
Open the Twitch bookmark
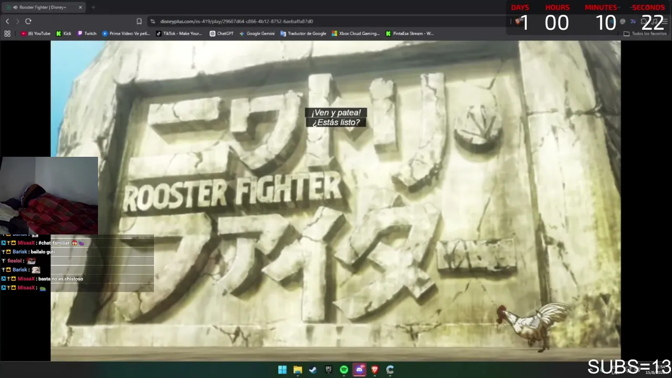[x=87, y=34]
